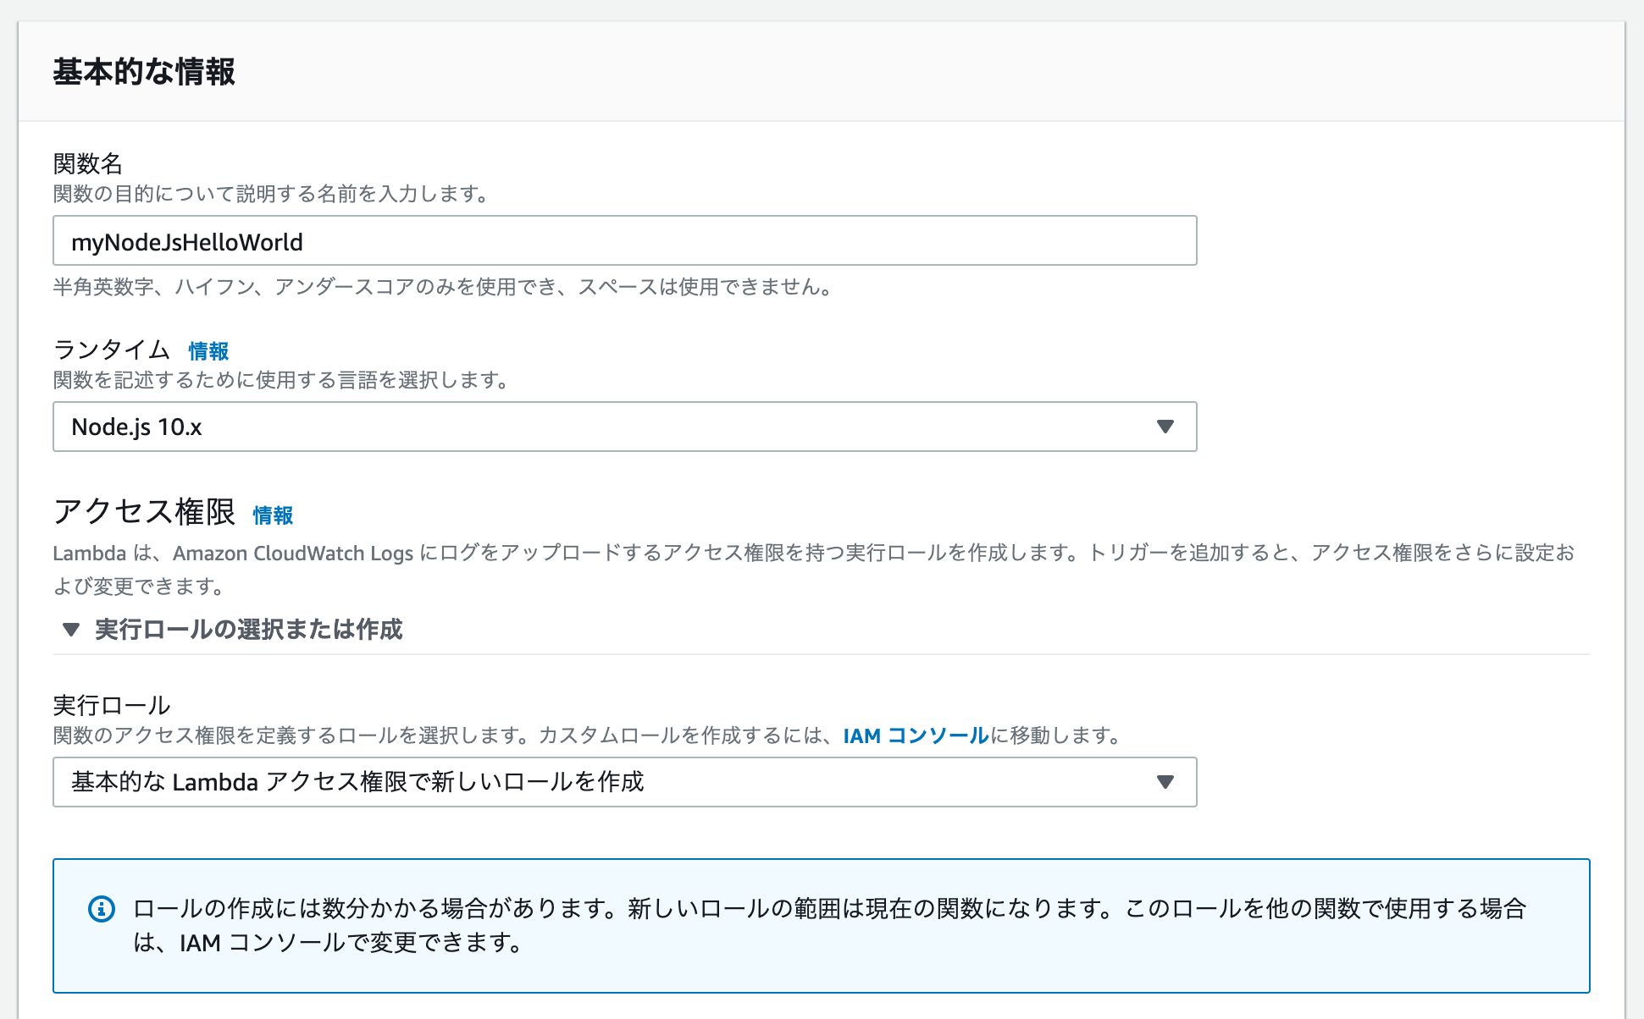This screenshot has height=1019, width=1644.
Task: Open the 情報 link next to アクセス権限
Action: (x=273, y=515)
